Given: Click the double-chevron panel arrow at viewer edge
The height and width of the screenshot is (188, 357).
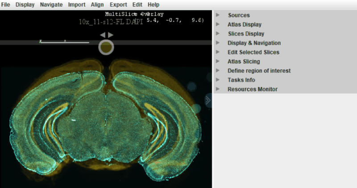Looking at the screenshot, I should click(208, 100).
